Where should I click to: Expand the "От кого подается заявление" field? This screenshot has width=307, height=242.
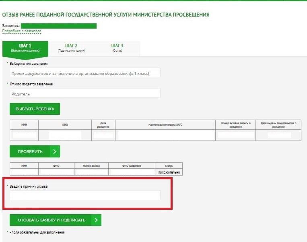pyautogui.click(x=85, y=93)
